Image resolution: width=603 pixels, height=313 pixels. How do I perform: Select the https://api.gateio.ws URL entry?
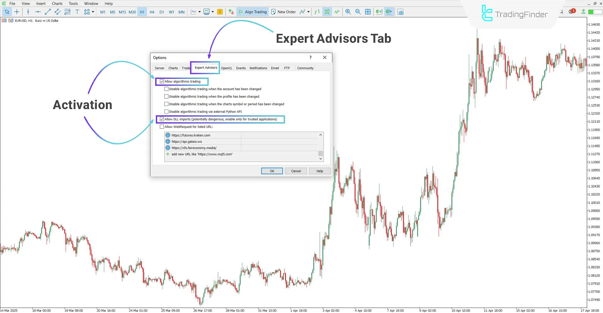[x=186, y=141]
